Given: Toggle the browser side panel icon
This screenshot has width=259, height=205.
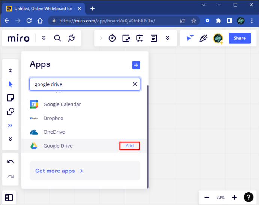Looking at the screenshot, I should click(229, 21).
